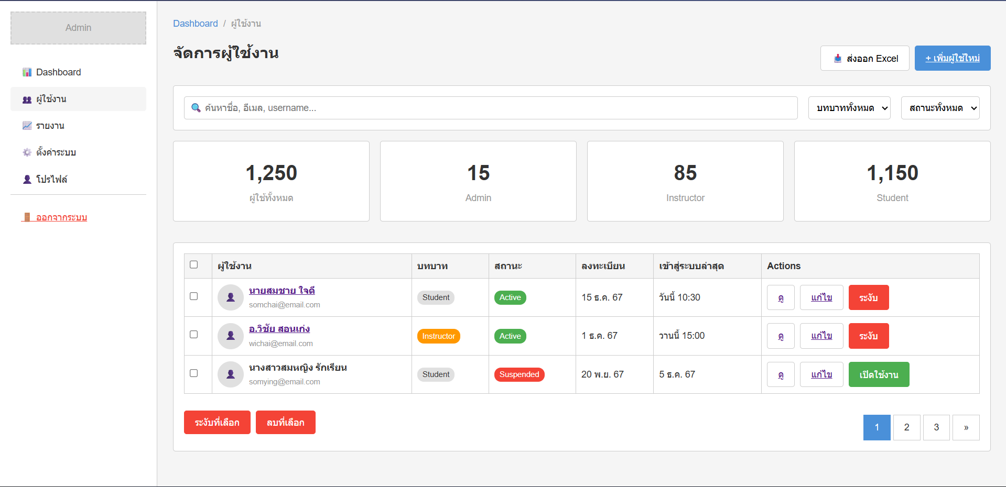Viewport: 1006px width, 487px height.
Task: Click the gear icon for ตั้งค่าระบบ
Action: (27, 152)
